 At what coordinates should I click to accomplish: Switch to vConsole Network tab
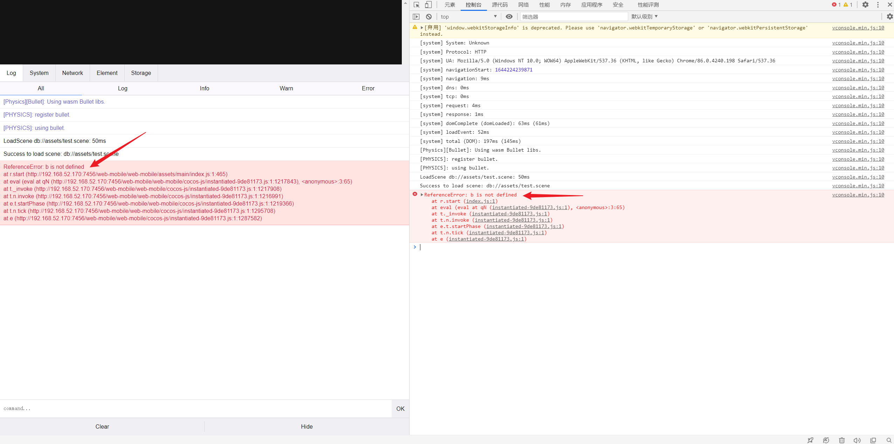(x=73, y=73)
